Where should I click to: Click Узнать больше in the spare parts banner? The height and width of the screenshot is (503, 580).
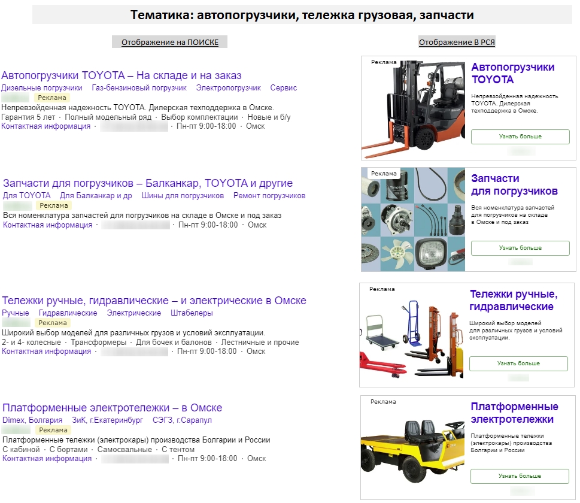point(520,248)
